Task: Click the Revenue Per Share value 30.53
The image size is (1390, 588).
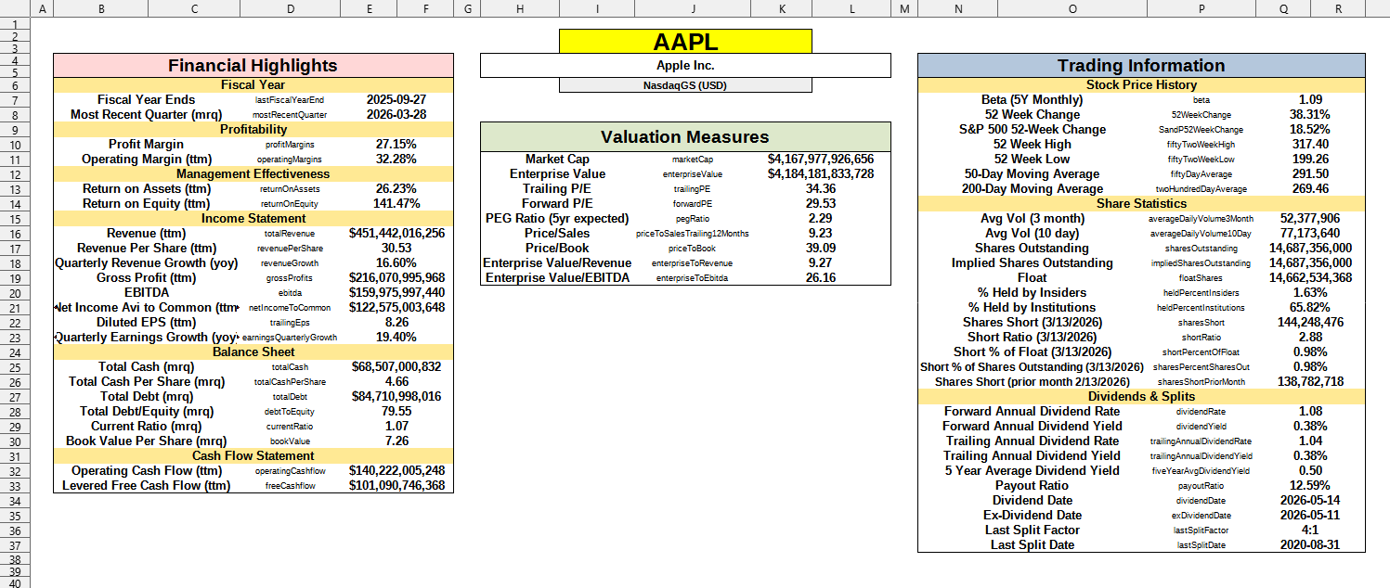Action: tap(396, 248)
